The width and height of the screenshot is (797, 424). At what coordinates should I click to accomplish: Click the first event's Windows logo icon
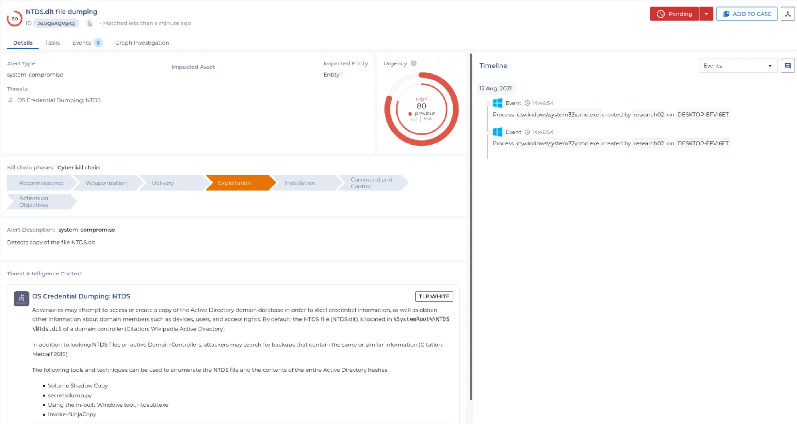497,103
